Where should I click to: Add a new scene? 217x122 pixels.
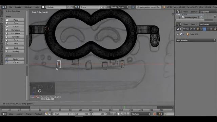[101, 7]
